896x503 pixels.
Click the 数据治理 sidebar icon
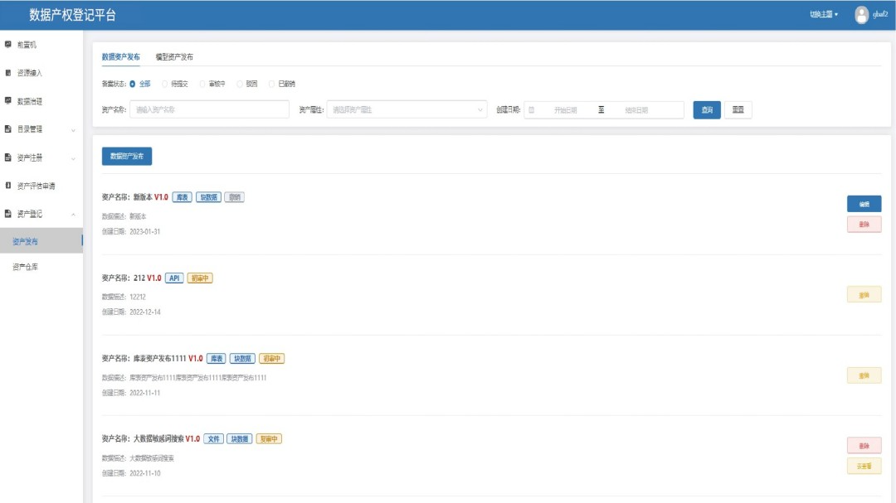(x=8, y=101)
